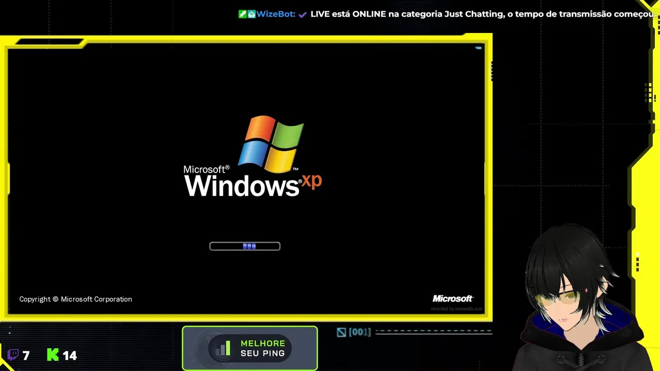The height and width of the screenshot is (371, 660).
Task: Open the Melhore Seu Ping banner
Action: click(x=250, y=348)
